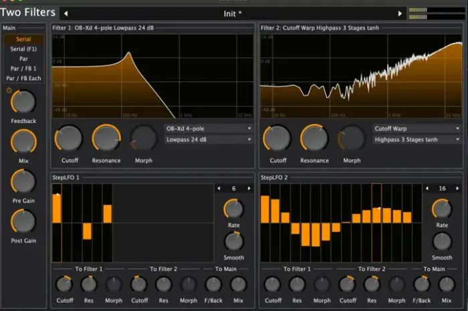Open the OB-Xd 4-pole filter model dropdown
Viewport: 468px width, 311px height.
point(208,128)
